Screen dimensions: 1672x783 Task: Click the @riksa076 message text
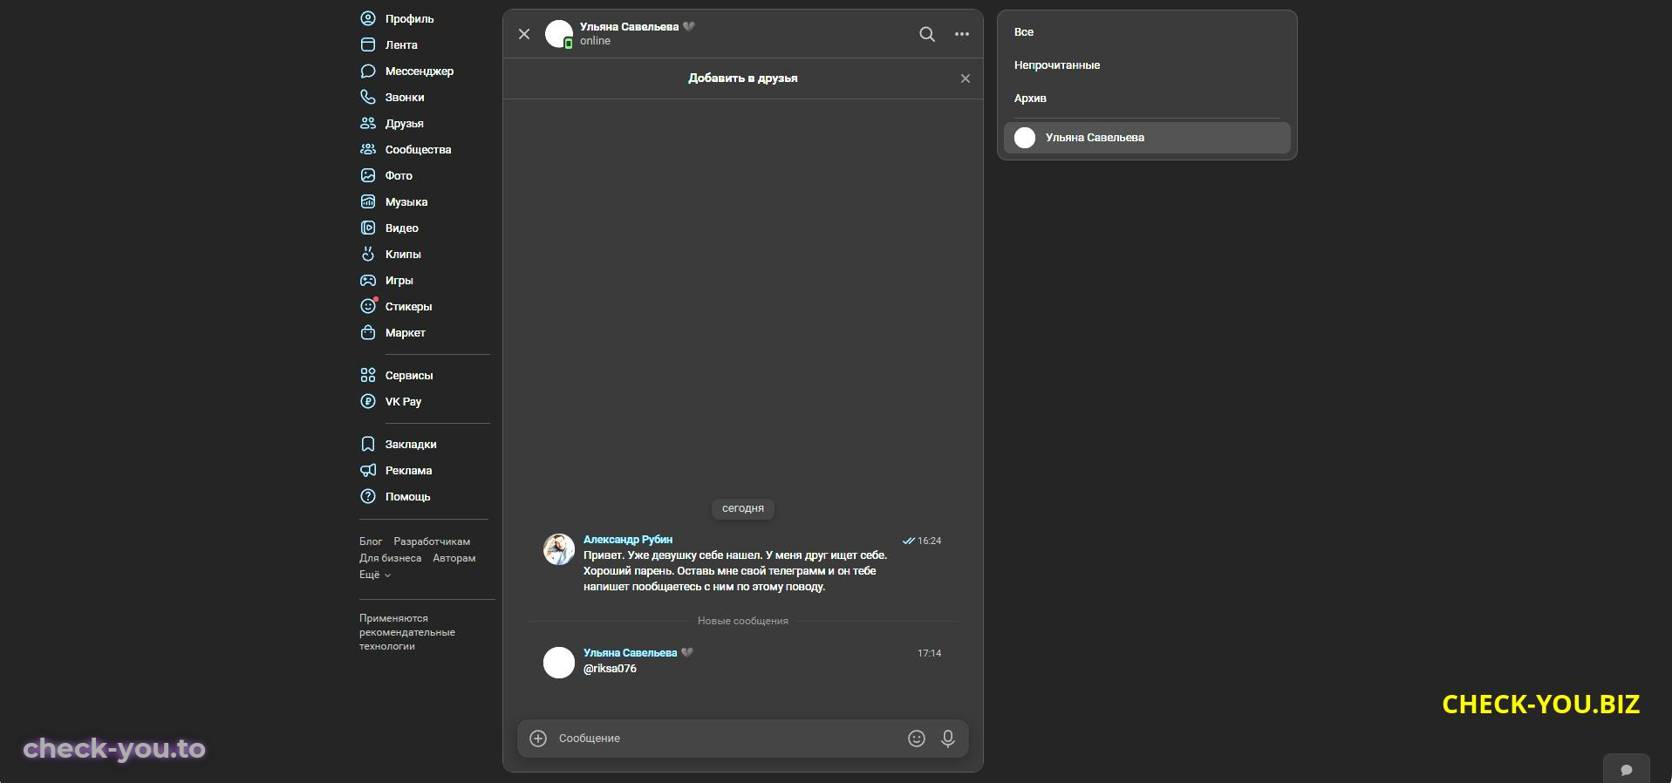pyautogui.click(x=610, y=669)
